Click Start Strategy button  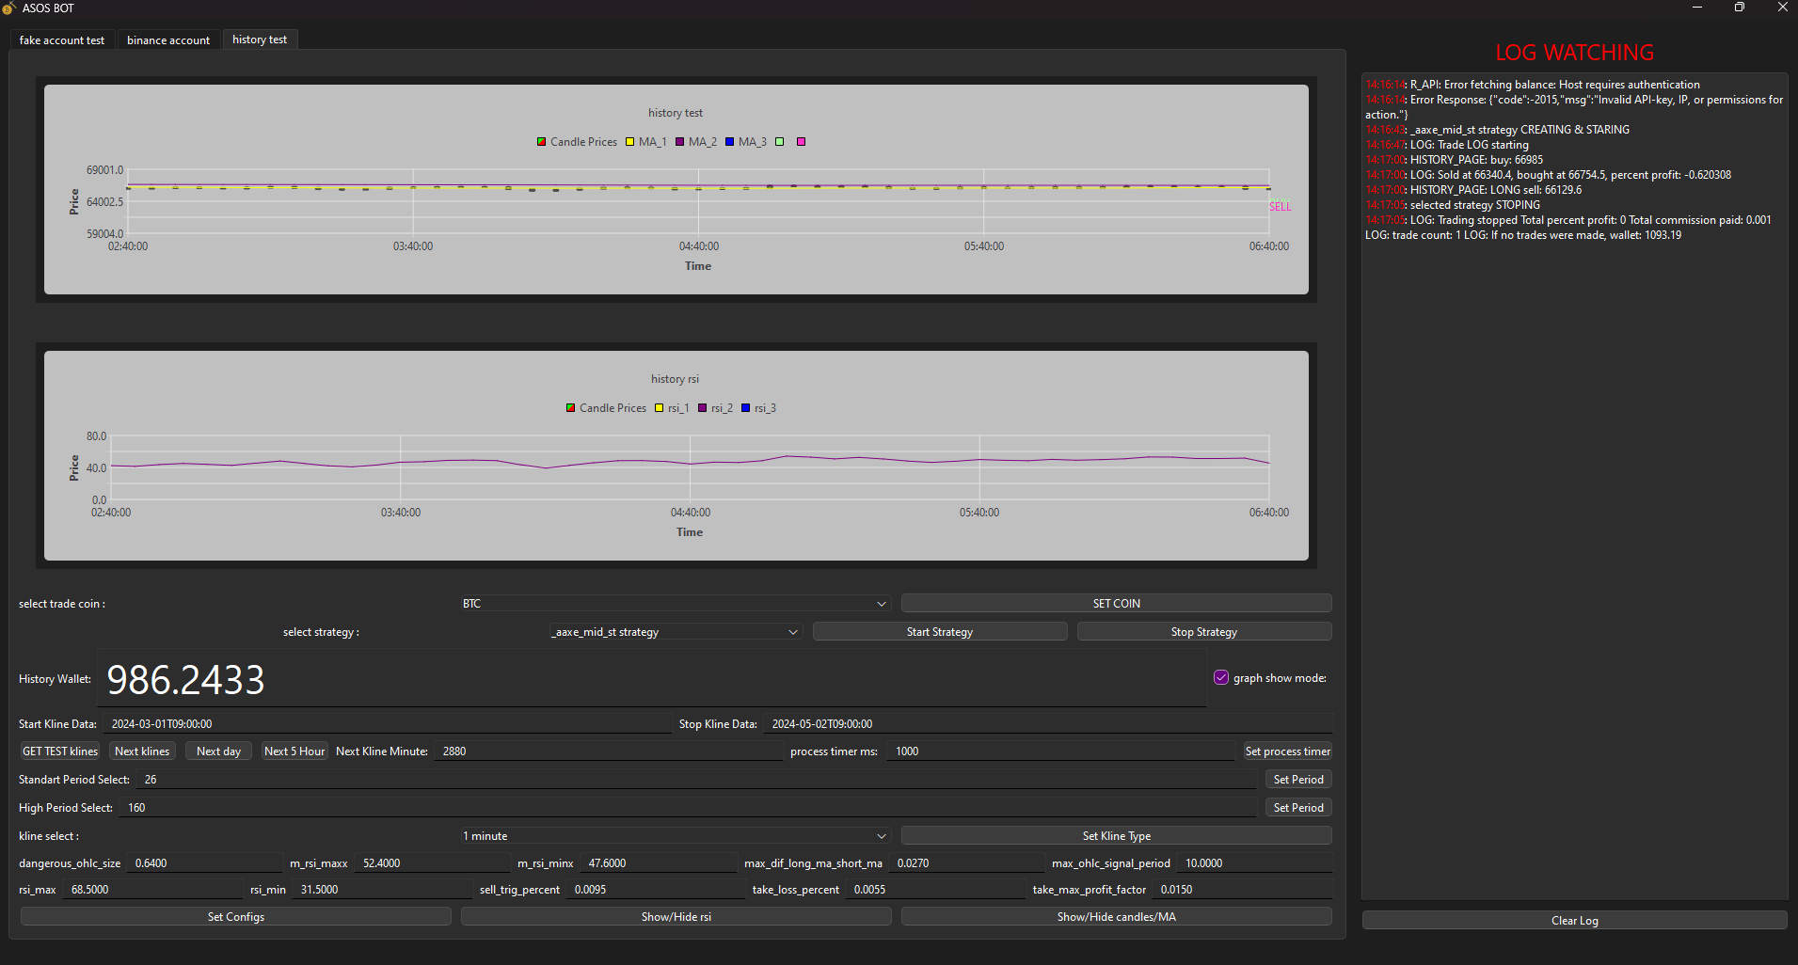point(939,632)
